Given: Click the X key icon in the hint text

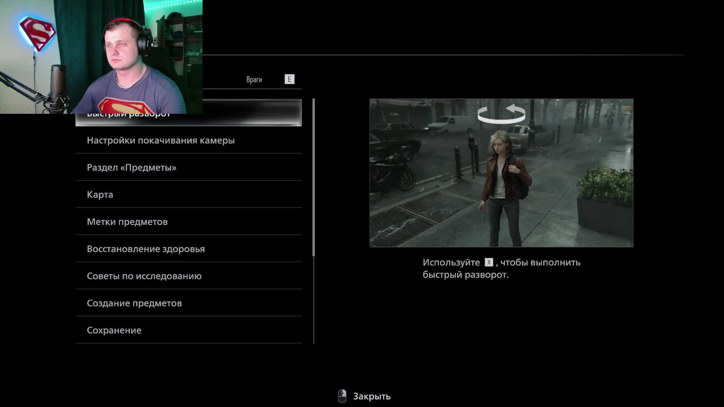Looking at the screenshot, I should pyautogui.click(x=489, y=262).
